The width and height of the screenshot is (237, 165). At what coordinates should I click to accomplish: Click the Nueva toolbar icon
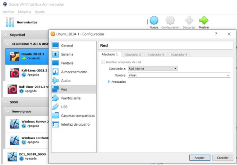154,20
